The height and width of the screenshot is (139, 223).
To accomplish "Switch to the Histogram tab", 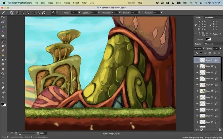I will (x=209, y=17).
